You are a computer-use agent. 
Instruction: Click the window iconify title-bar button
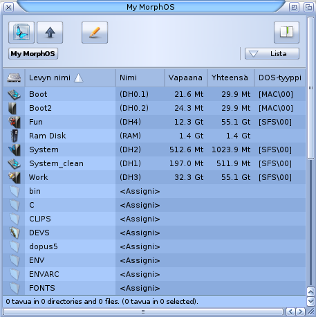[294, 7]
